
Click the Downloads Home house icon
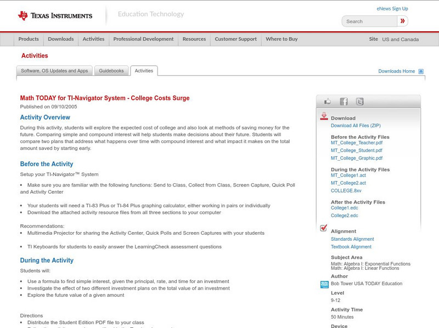pos(421,71)
